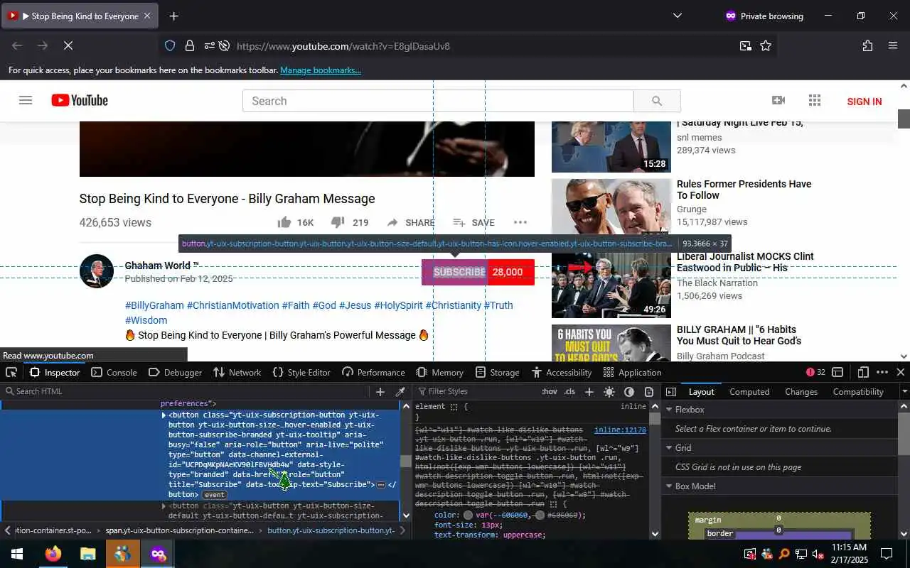Screen dimensions: 910x568
Task: Click the DevTools dock mode icon
Action: 837,372
